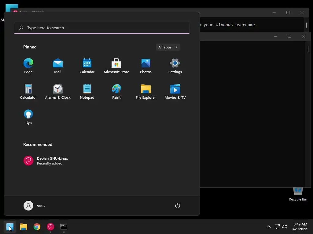
Task: Launch Alarms & Clock
Action: pyautogui.click(x=58, y=91)
